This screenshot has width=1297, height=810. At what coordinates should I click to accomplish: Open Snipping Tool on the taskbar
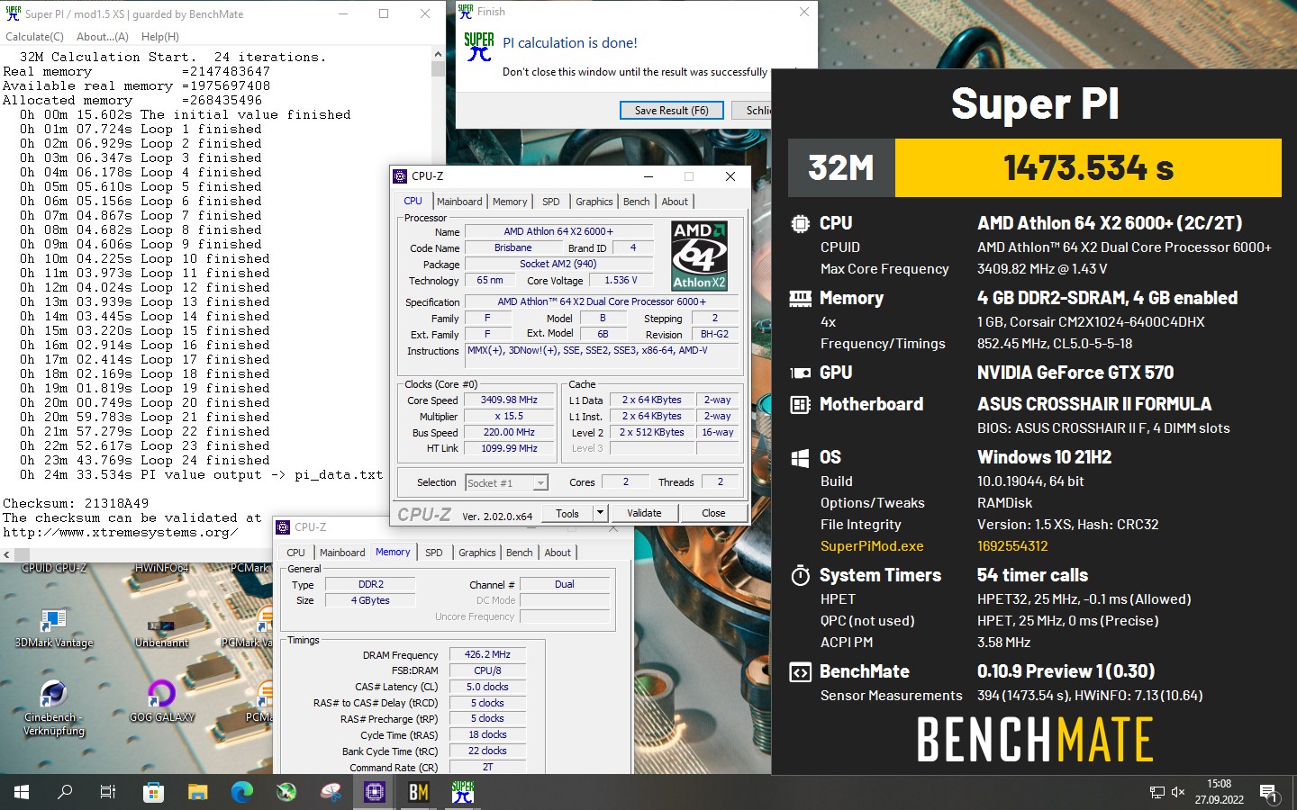click(331, 792)
